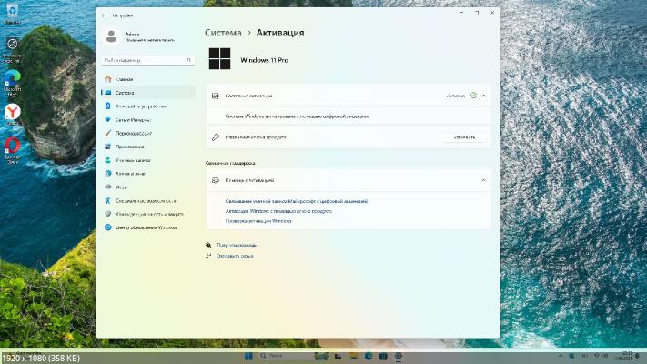Open Microsoft Store from the taskbar
This screenshot has width=647, height=364.
click(x=383, y=356)
